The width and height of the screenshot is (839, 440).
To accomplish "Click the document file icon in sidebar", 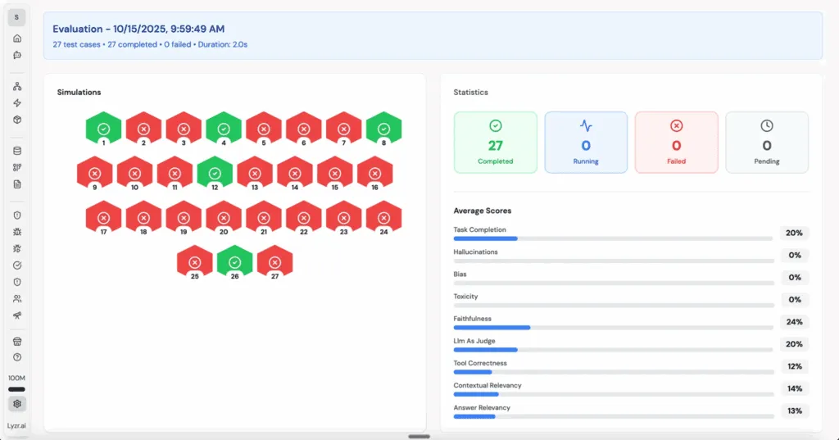I will pos(17,184).
